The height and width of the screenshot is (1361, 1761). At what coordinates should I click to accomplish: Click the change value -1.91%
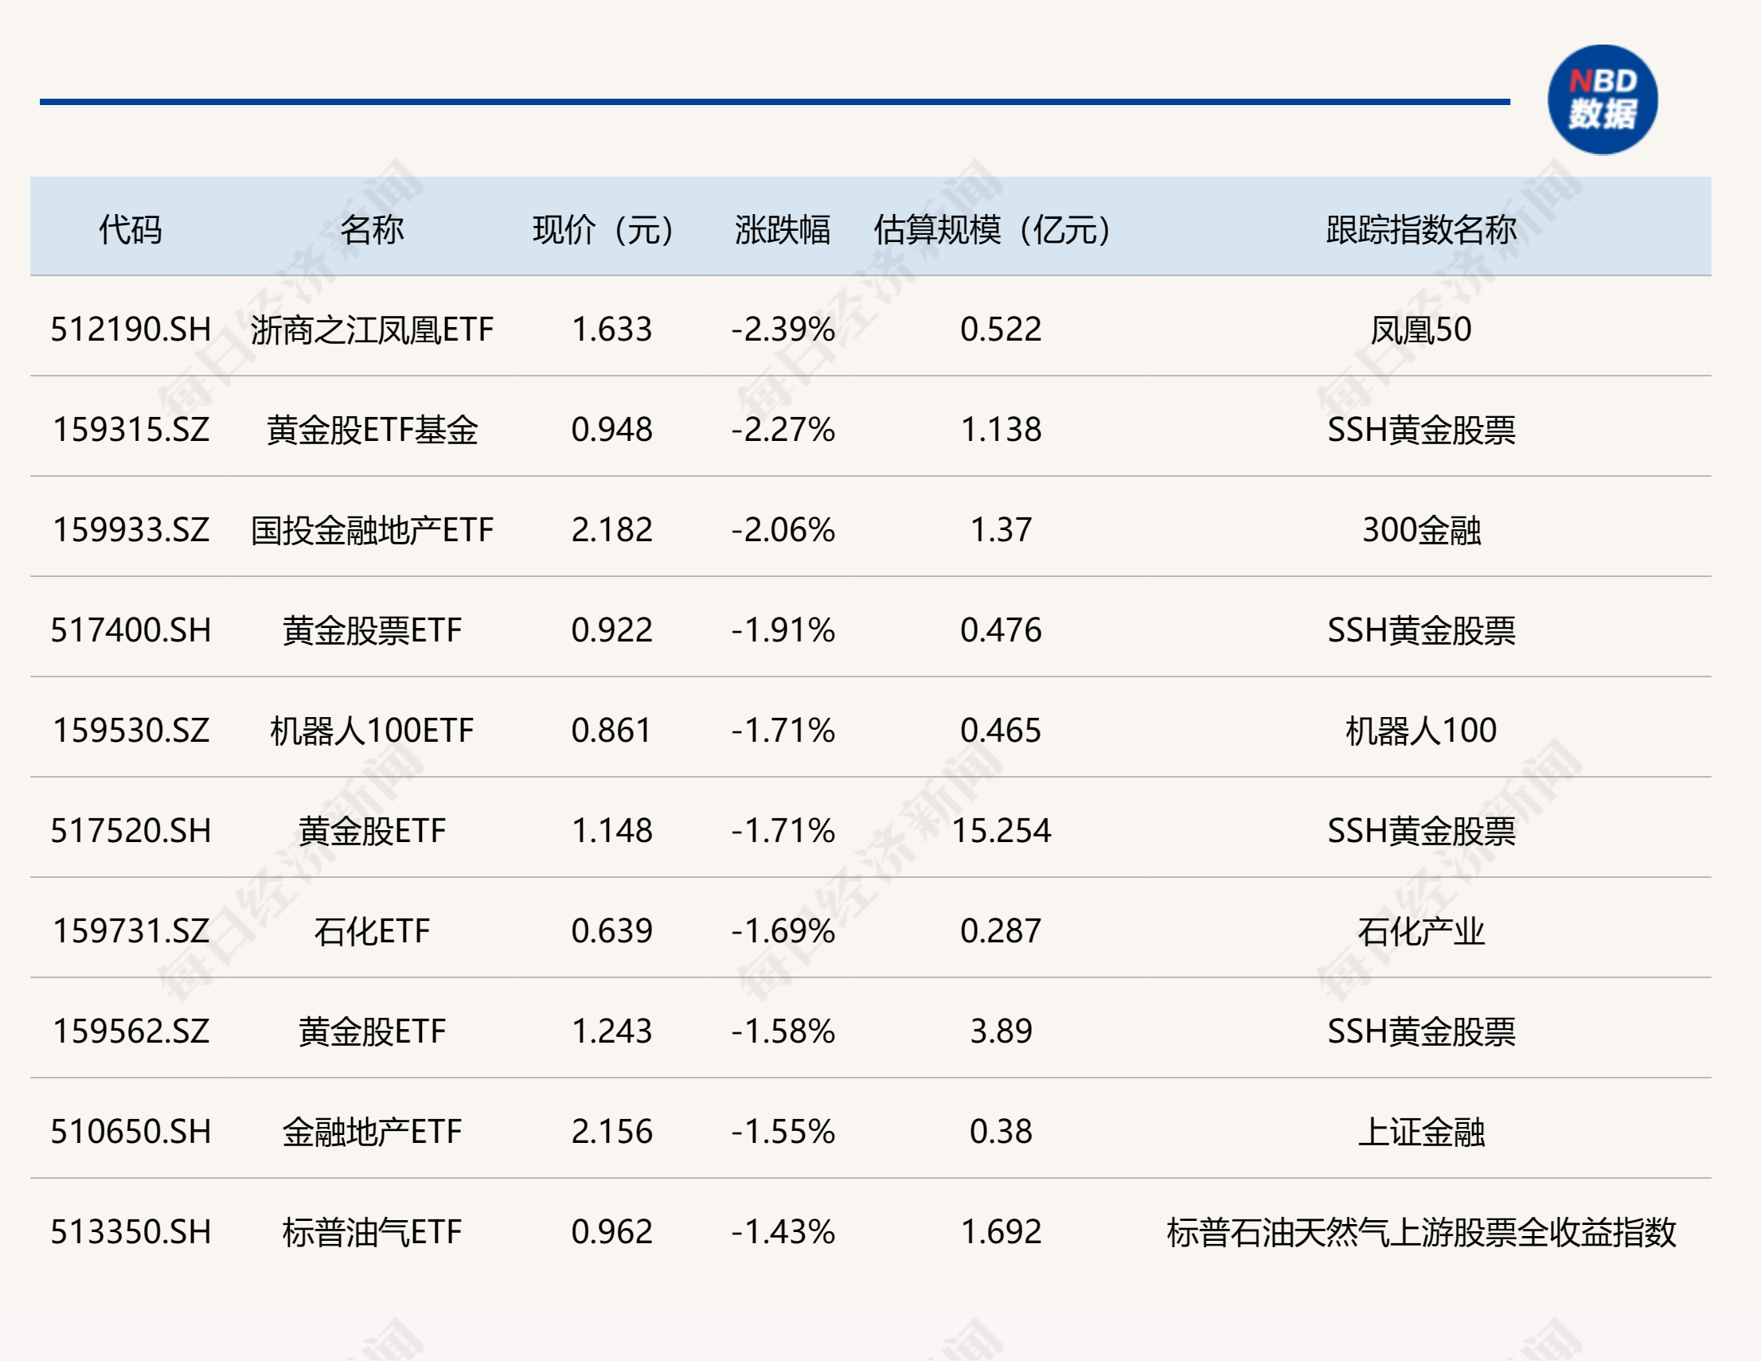tap(783, 630)
